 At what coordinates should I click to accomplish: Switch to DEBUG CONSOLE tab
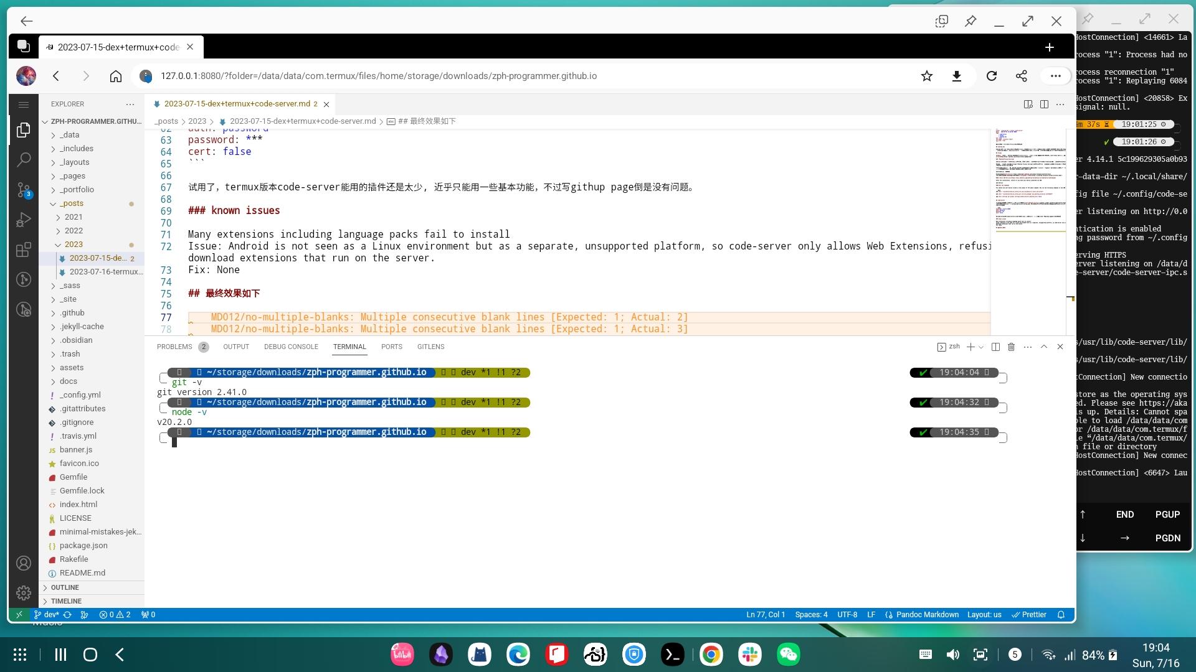291,347
